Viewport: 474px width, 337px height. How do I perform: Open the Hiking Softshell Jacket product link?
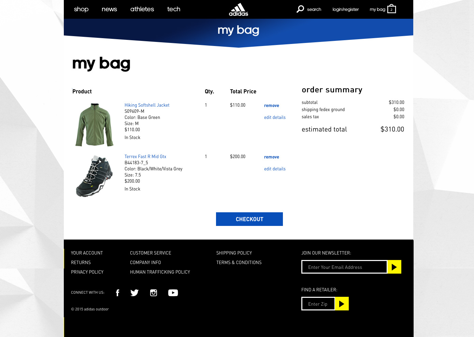(x=147, y=105)
